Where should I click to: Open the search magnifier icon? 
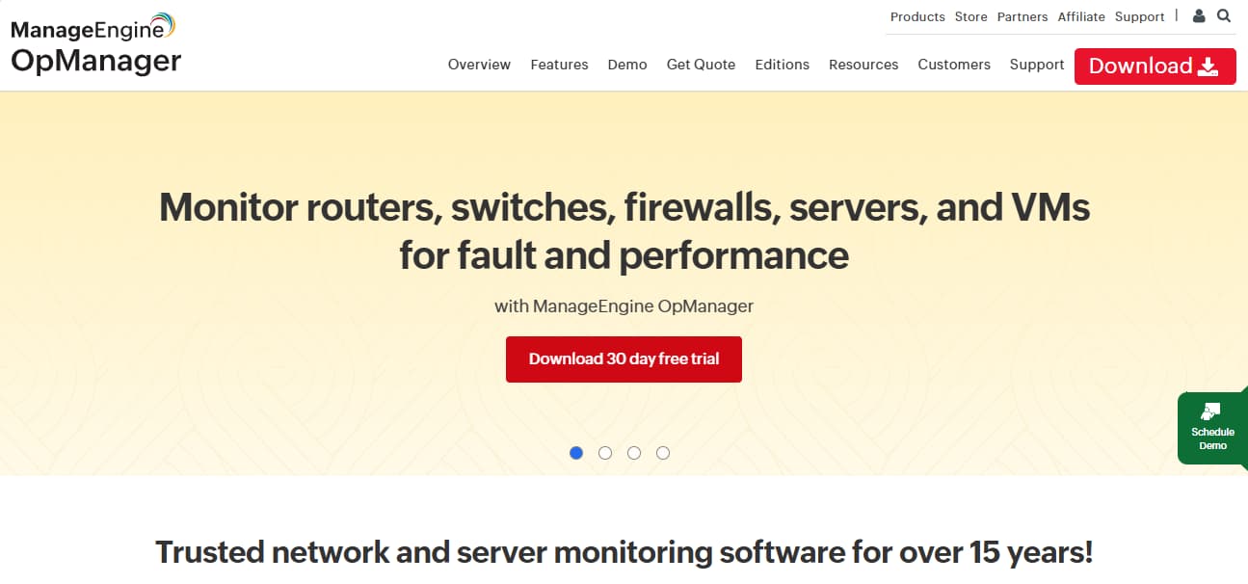pyautogui.click(x=1224, y=16)
